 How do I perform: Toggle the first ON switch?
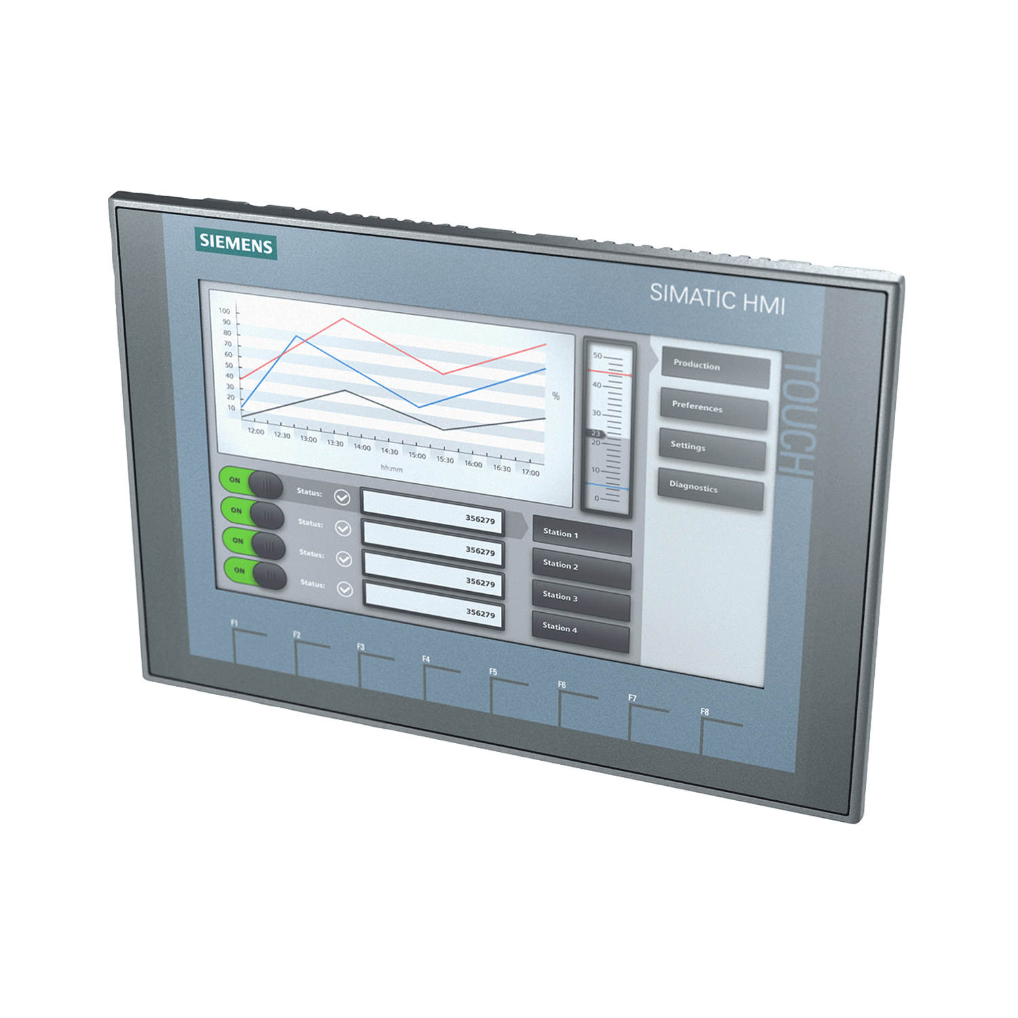[251, 483]
